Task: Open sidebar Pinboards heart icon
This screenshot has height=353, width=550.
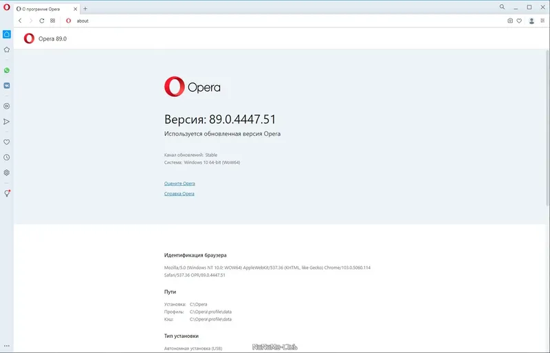Action: [7, 142]
